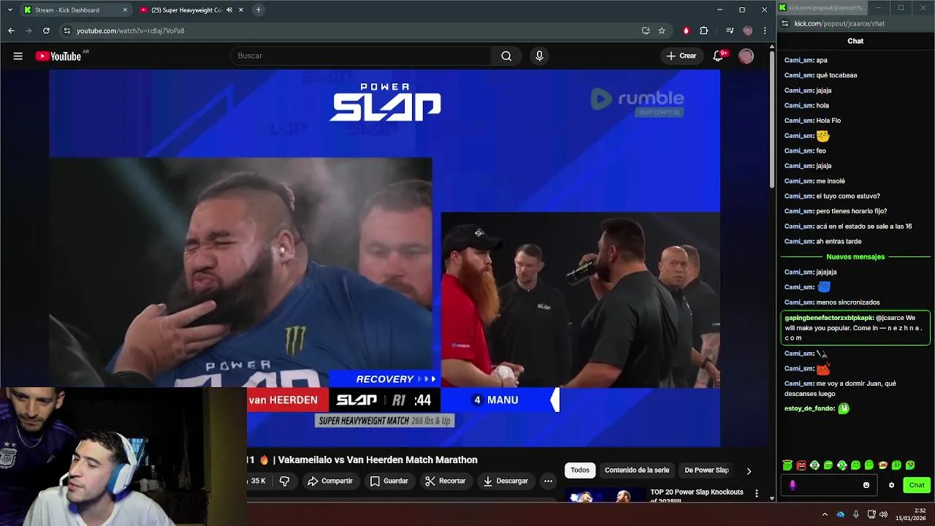Select the Todos filter chip
The image size is (935, 526).
pyautogui.click(x=580, y=470)
